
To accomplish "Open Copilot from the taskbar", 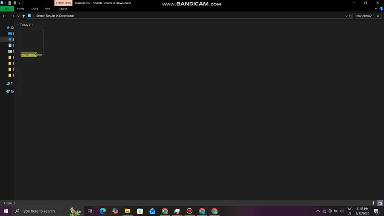I will click(x=115, y=211).
